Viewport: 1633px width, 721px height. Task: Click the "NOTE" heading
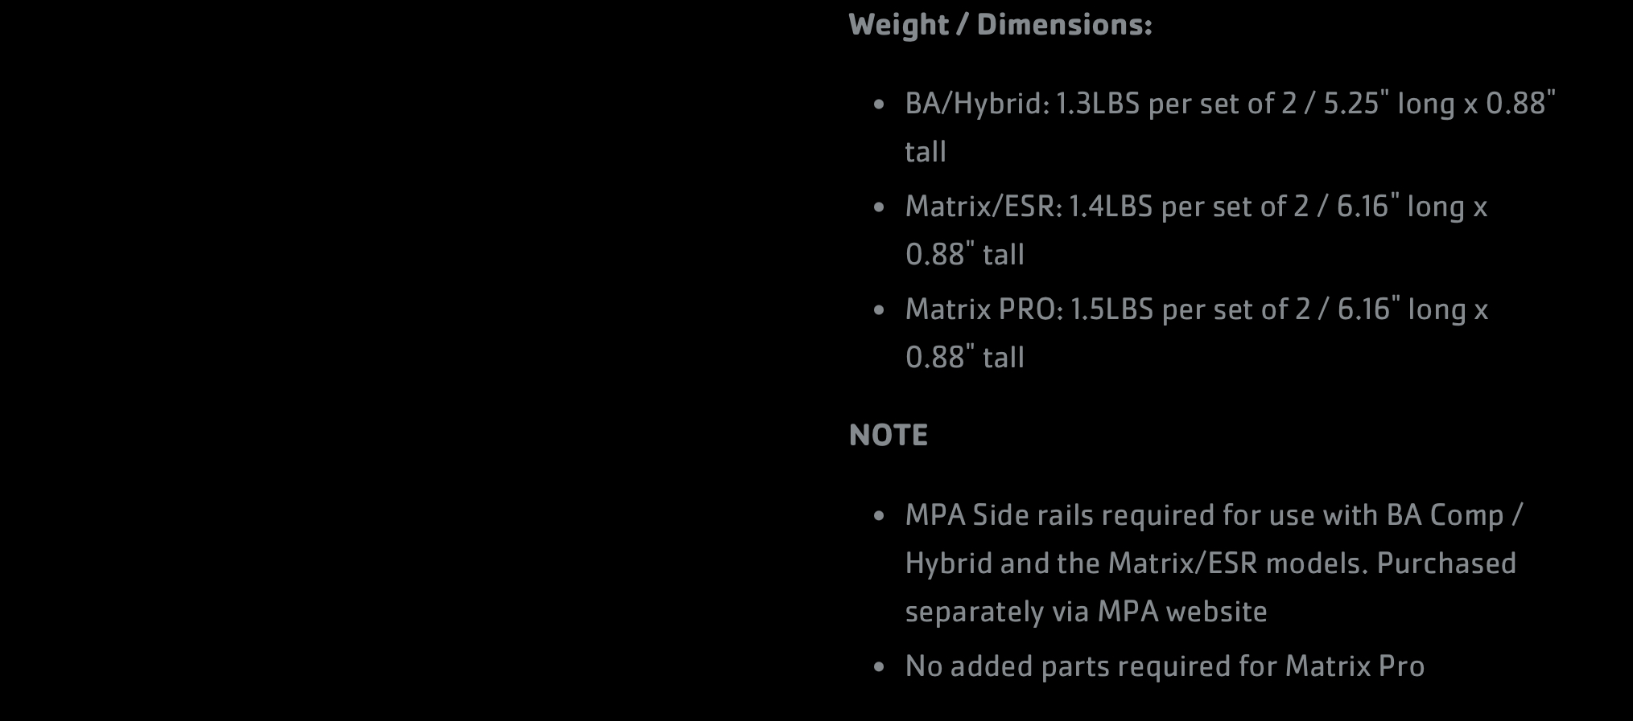889,435
